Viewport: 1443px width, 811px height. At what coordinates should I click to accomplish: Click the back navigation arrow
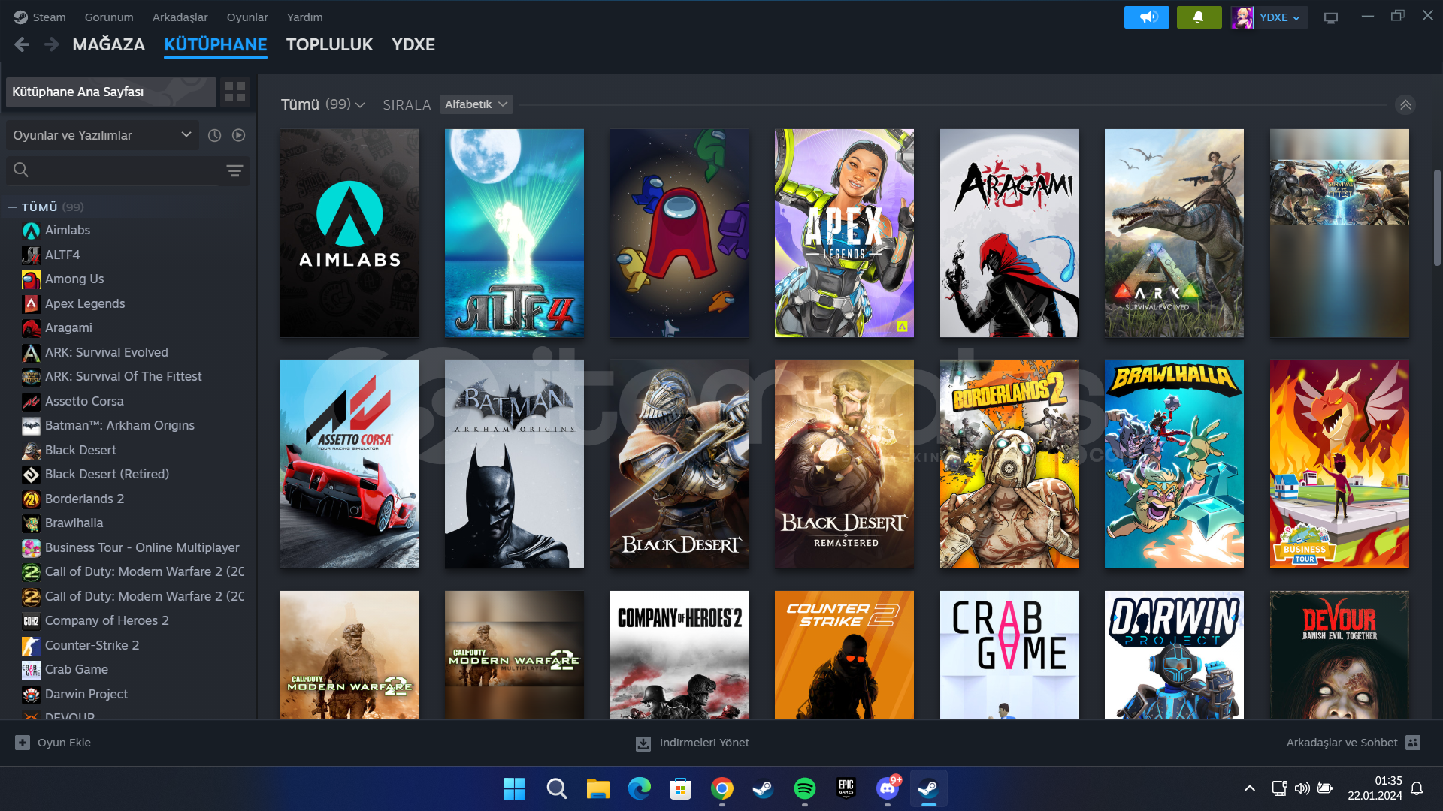coord(22,44)
